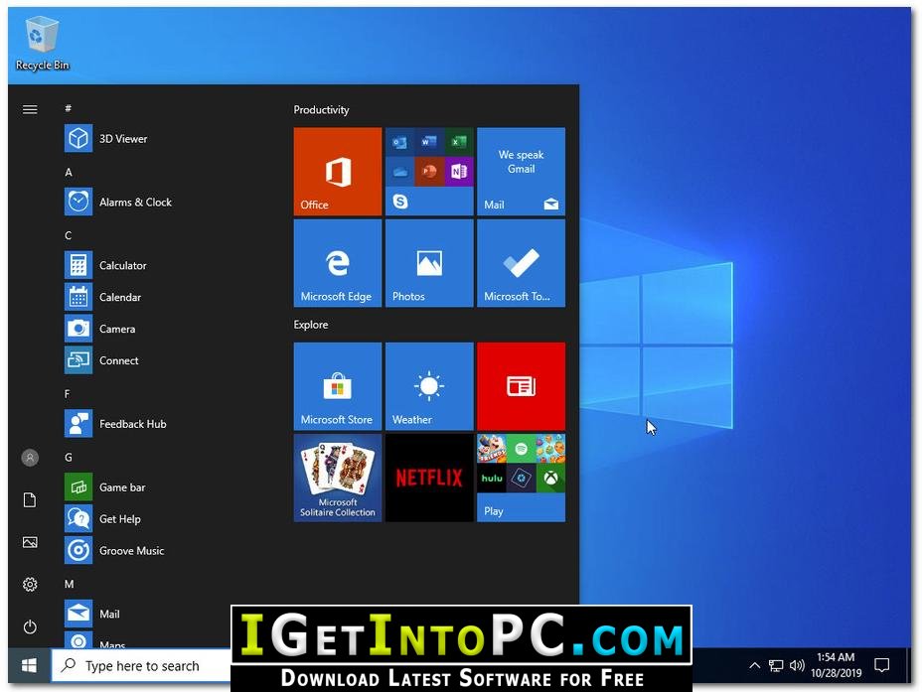Open the Play folder tile
The height and width of the screenshot is (692, 924).
521,478
